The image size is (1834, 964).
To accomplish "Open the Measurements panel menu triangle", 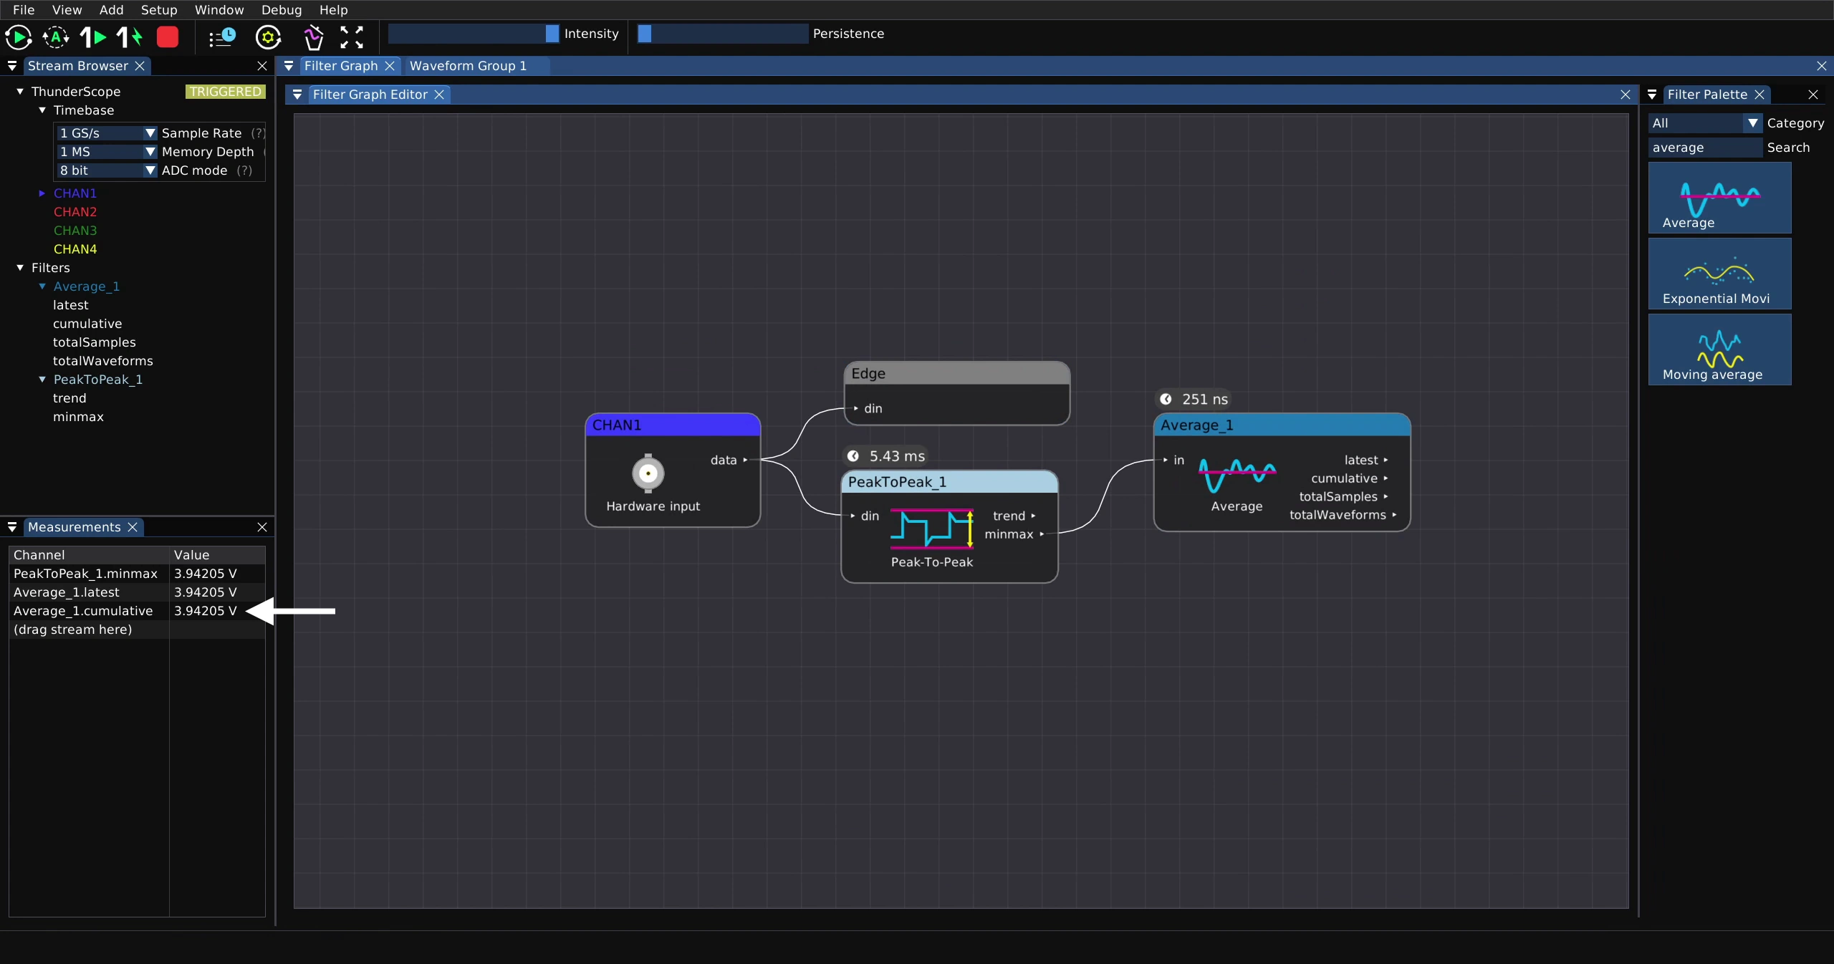I will [x=12, y=527].
